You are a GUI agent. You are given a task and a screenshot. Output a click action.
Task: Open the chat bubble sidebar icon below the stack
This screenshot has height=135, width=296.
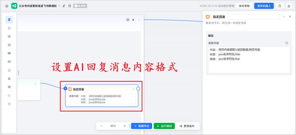pyautogui.click(x=9, y=28)
